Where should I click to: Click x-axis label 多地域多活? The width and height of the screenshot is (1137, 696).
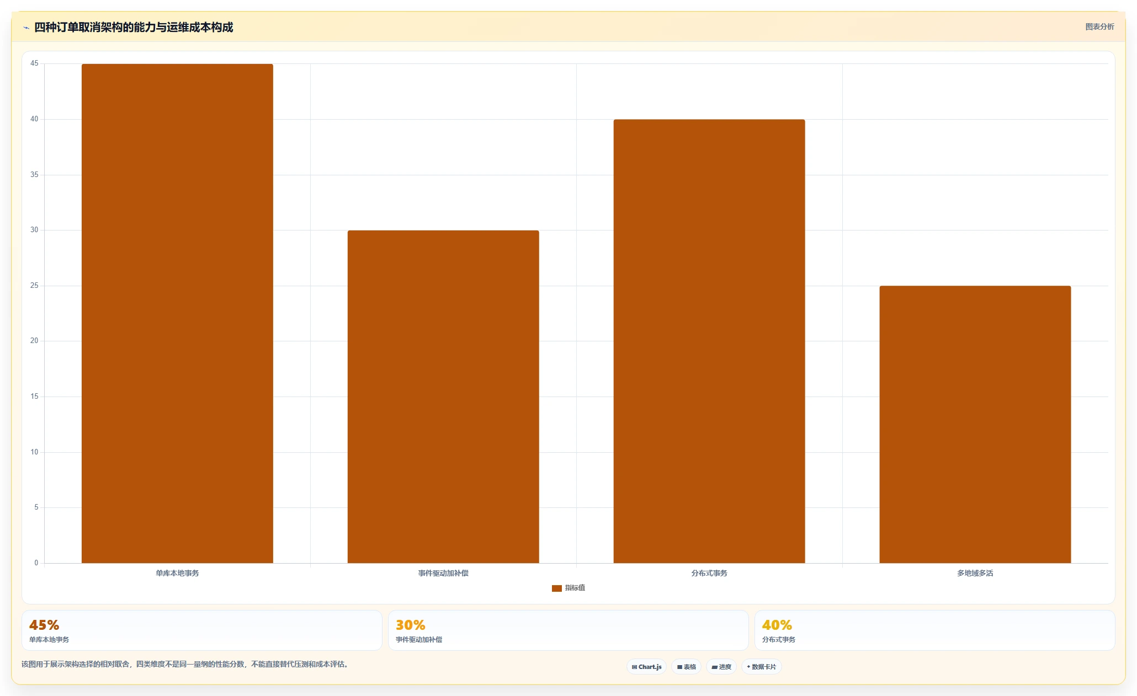coord(975,573)
